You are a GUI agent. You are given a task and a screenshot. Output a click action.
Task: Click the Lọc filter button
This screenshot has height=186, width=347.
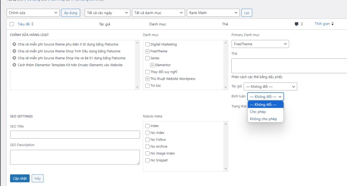click(247, 13)
